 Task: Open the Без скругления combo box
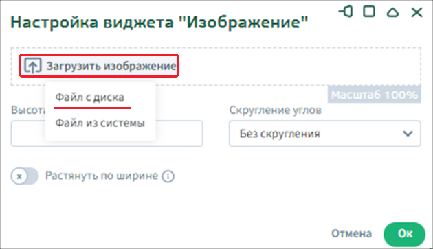[x=325, y=133]
